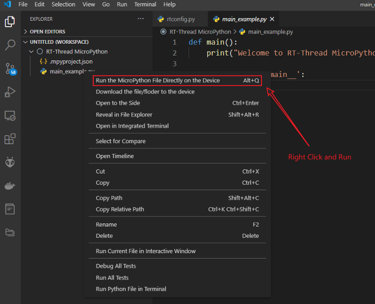
Task: Choose Run Python File in Terminal
Action: pyautogui.click(x=177, y=289)
